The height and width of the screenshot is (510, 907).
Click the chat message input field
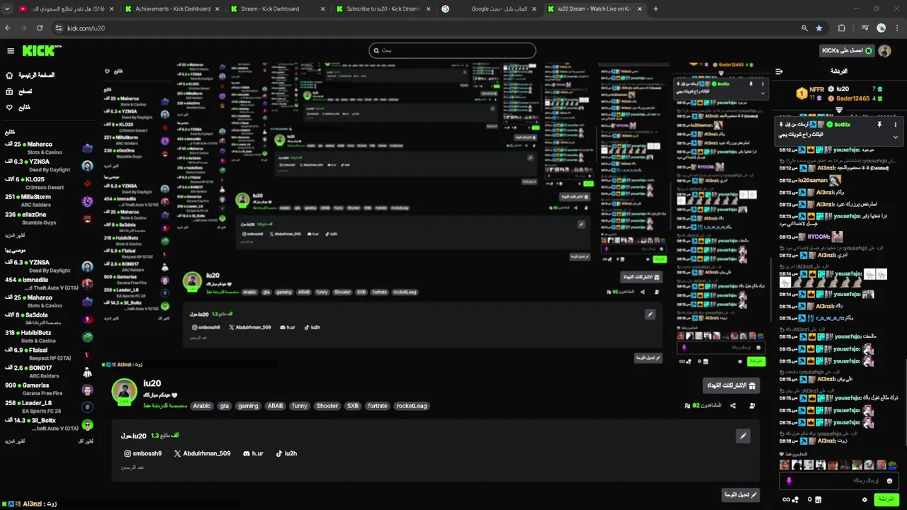(838, 481)
